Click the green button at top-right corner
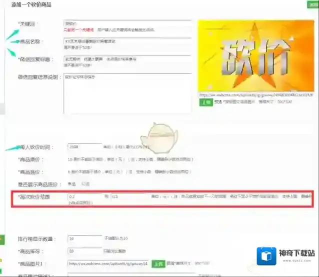Image resolution: width=319 pixels, height=277 pixels. 313,4
